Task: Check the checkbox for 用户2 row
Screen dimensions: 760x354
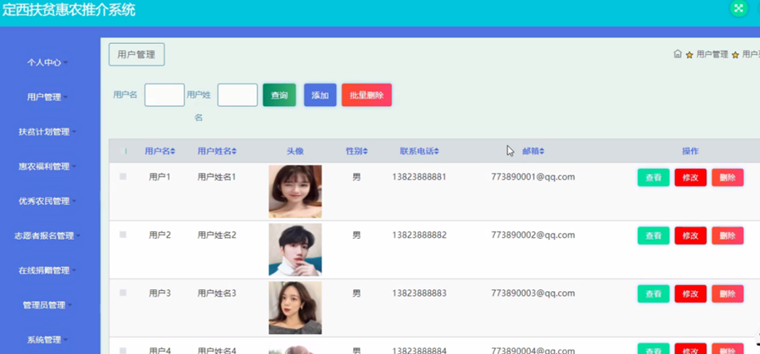Action: [123, 235]
